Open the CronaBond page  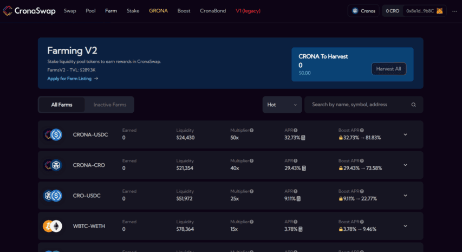coord(213,11)
